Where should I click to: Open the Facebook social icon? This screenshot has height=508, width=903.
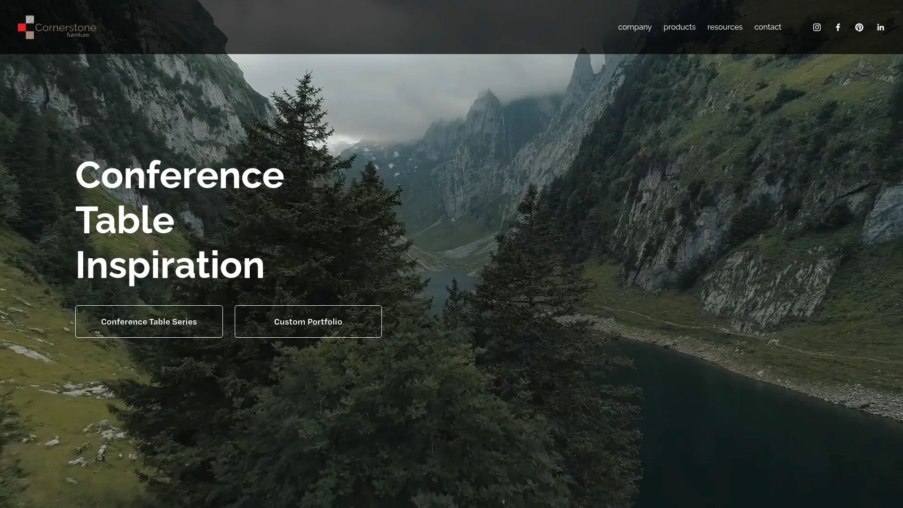pyautogui.click(x=838, y=27)
